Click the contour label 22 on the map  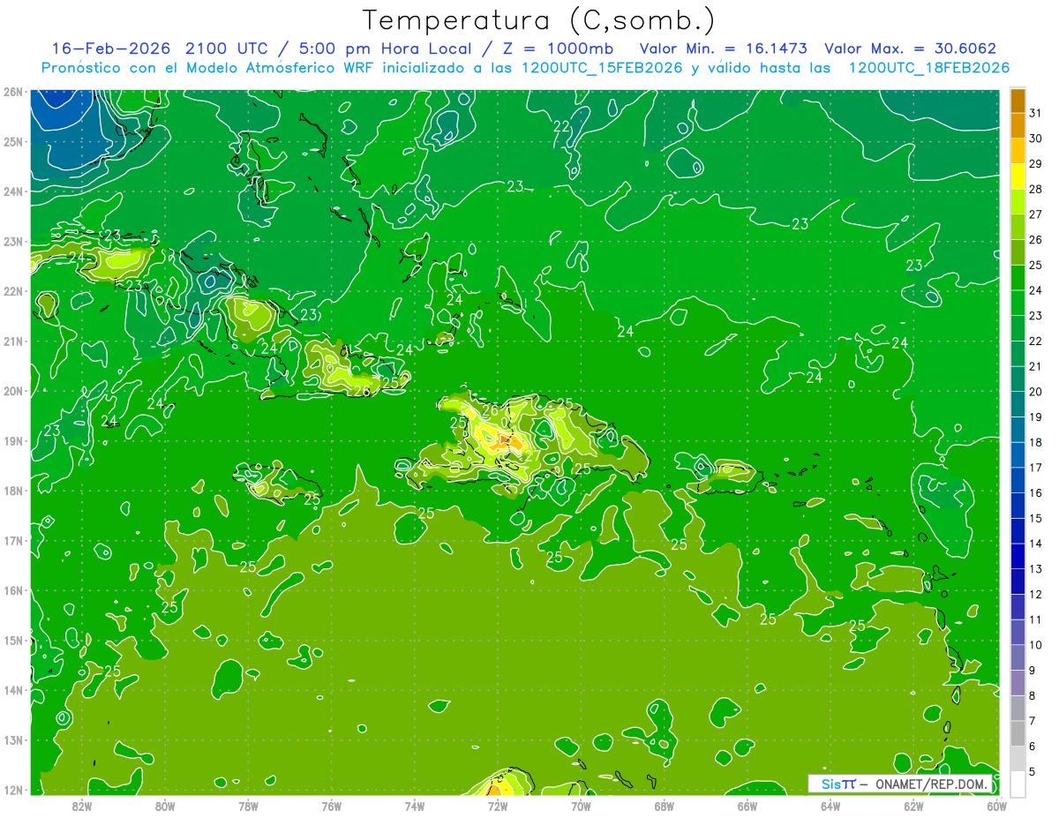(561, 126)
